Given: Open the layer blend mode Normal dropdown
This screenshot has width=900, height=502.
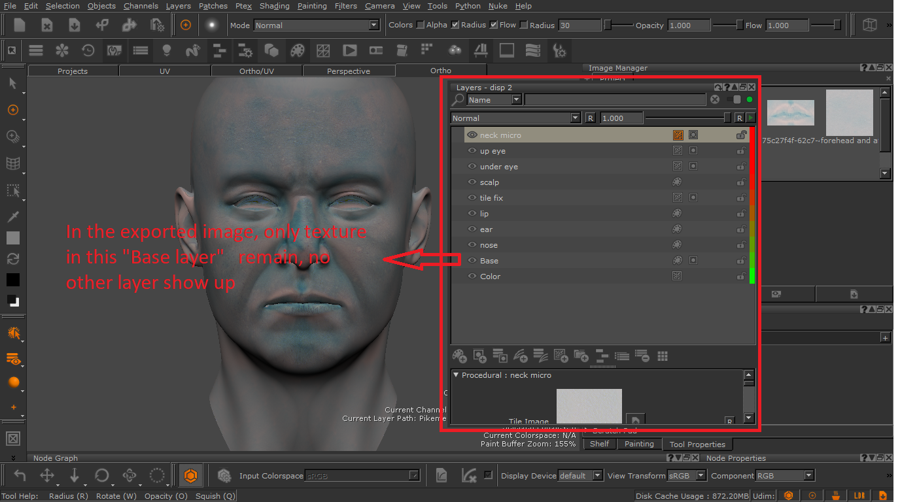Looking at the screenshot, I should click(515, 118).
